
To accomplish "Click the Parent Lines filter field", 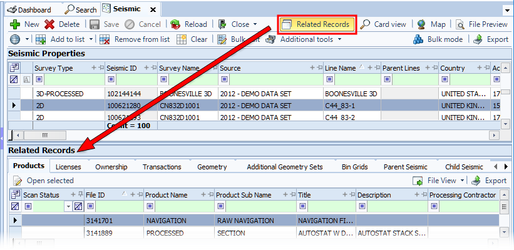I will [415, 79].
